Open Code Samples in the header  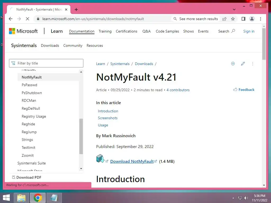tap(167, 31)
